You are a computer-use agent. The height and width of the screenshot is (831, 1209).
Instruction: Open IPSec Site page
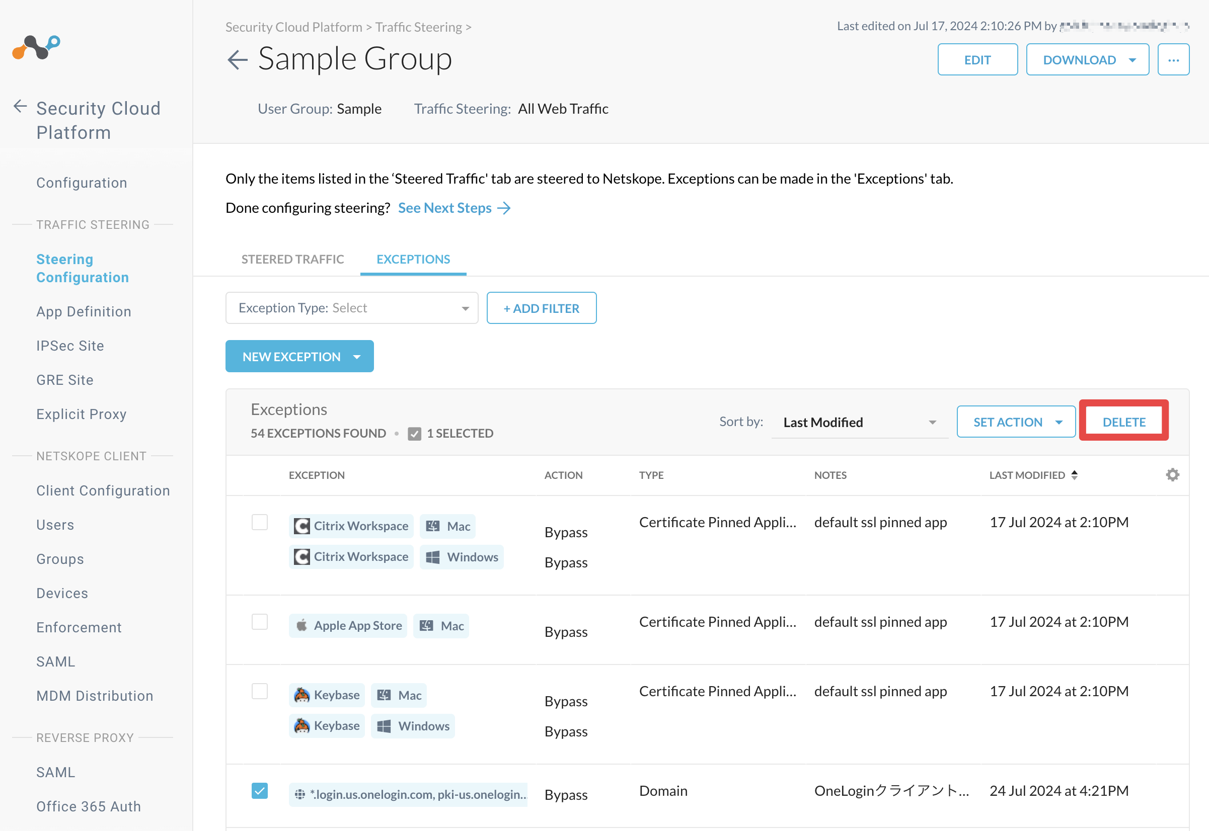pyautogui.click(x=70, y=346)
